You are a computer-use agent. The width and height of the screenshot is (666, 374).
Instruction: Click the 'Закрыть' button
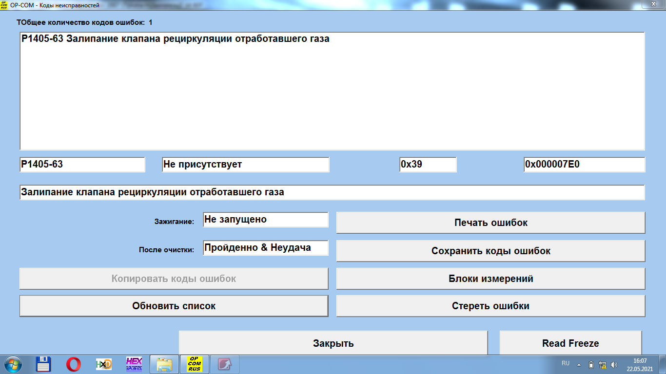click(x=333, y=343)
